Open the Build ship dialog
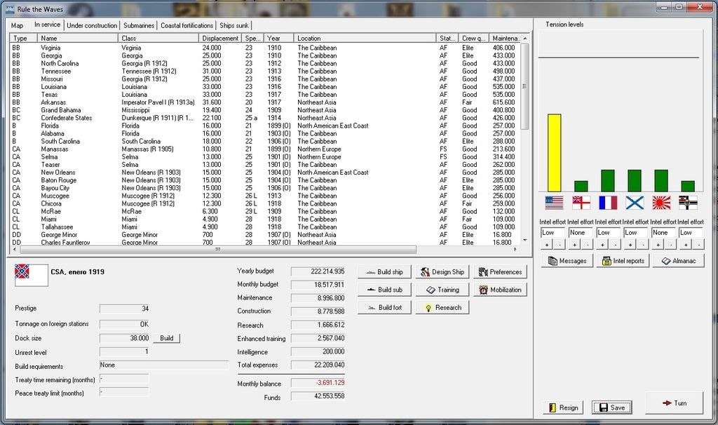This screenshot has height=425, width=718. (x=384, y=271)
